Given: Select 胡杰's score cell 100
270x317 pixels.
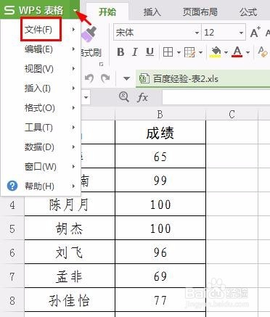Looking at the screenshot, I should pyautogui.click(x=160, y=229).
